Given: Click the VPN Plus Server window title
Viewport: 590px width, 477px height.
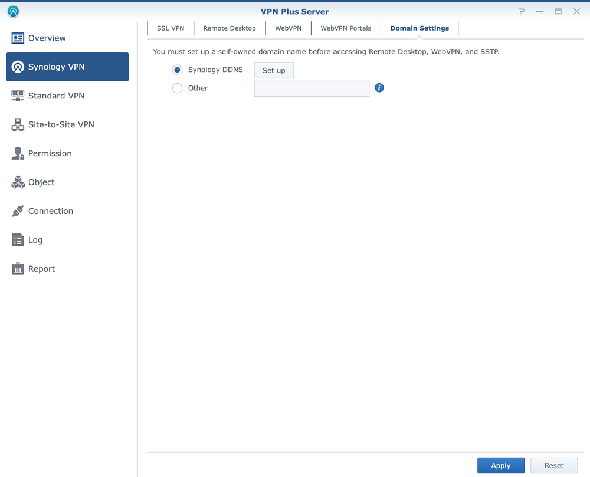Looking at the screenshot, I should pyautogui.click(x=295, y=12).
